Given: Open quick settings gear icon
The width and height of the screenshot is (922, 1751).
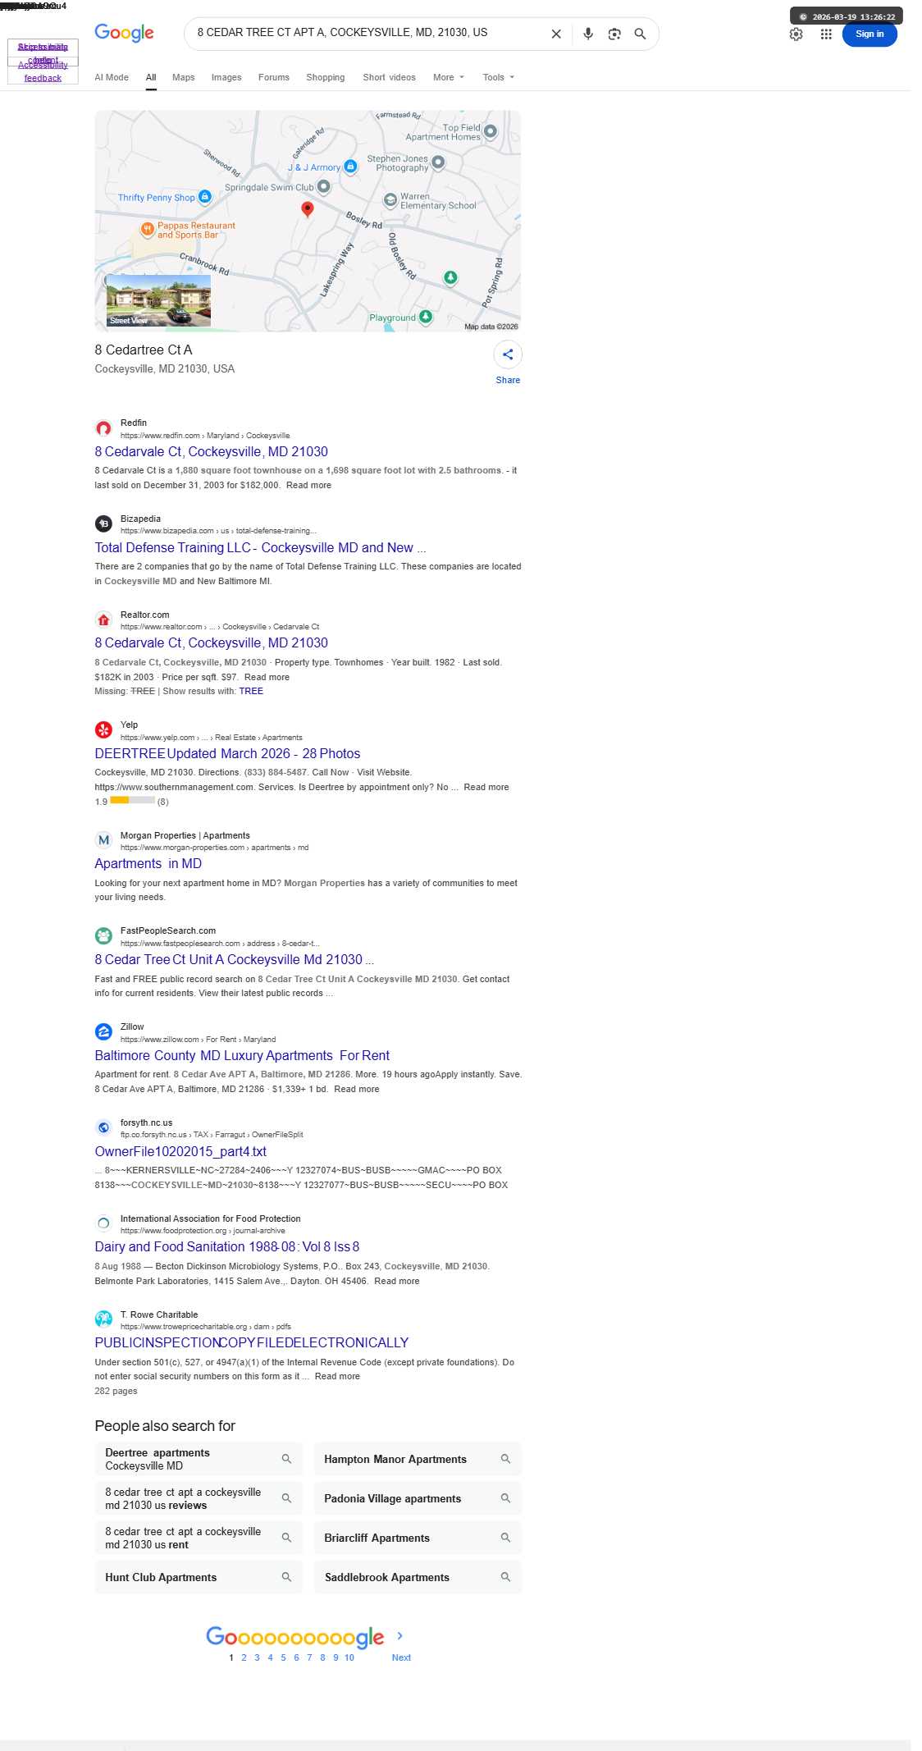Looking at the screenshot, I should 796,34.
